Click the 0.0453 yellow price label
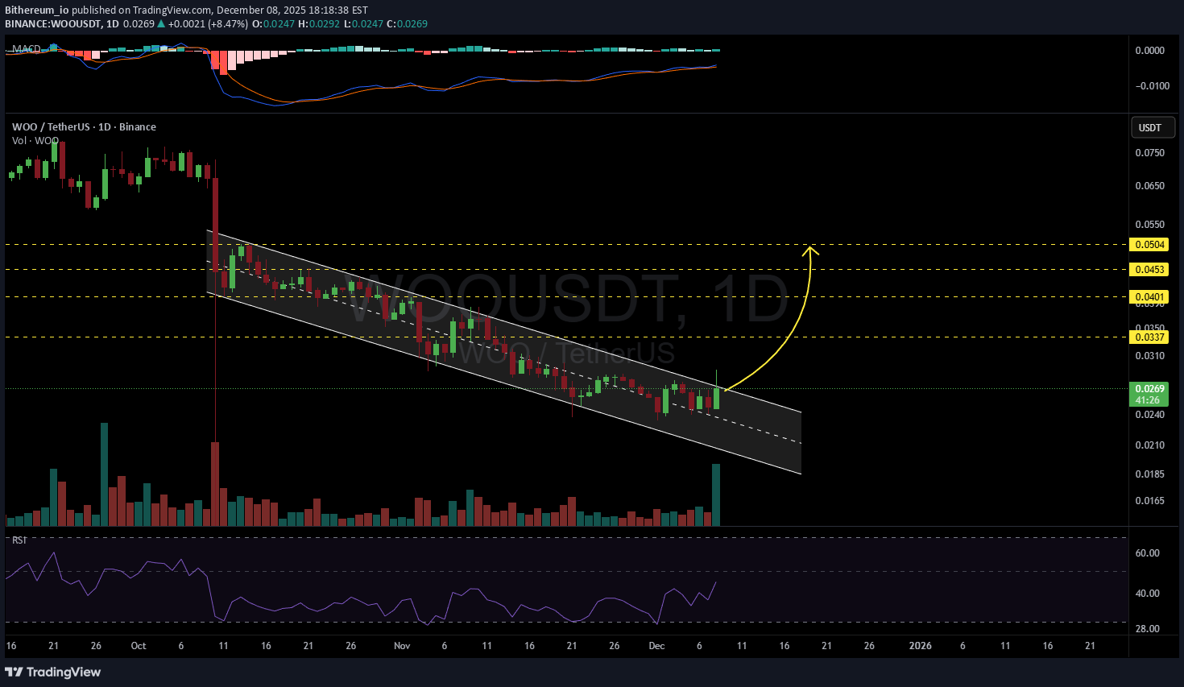 coord(1149,270)
